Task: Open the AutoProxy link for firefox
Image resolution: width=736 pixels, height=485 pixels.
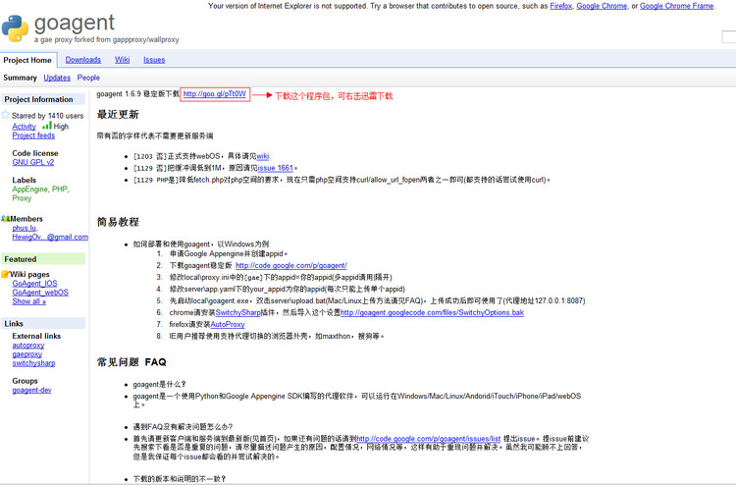Action: point(228,324)
